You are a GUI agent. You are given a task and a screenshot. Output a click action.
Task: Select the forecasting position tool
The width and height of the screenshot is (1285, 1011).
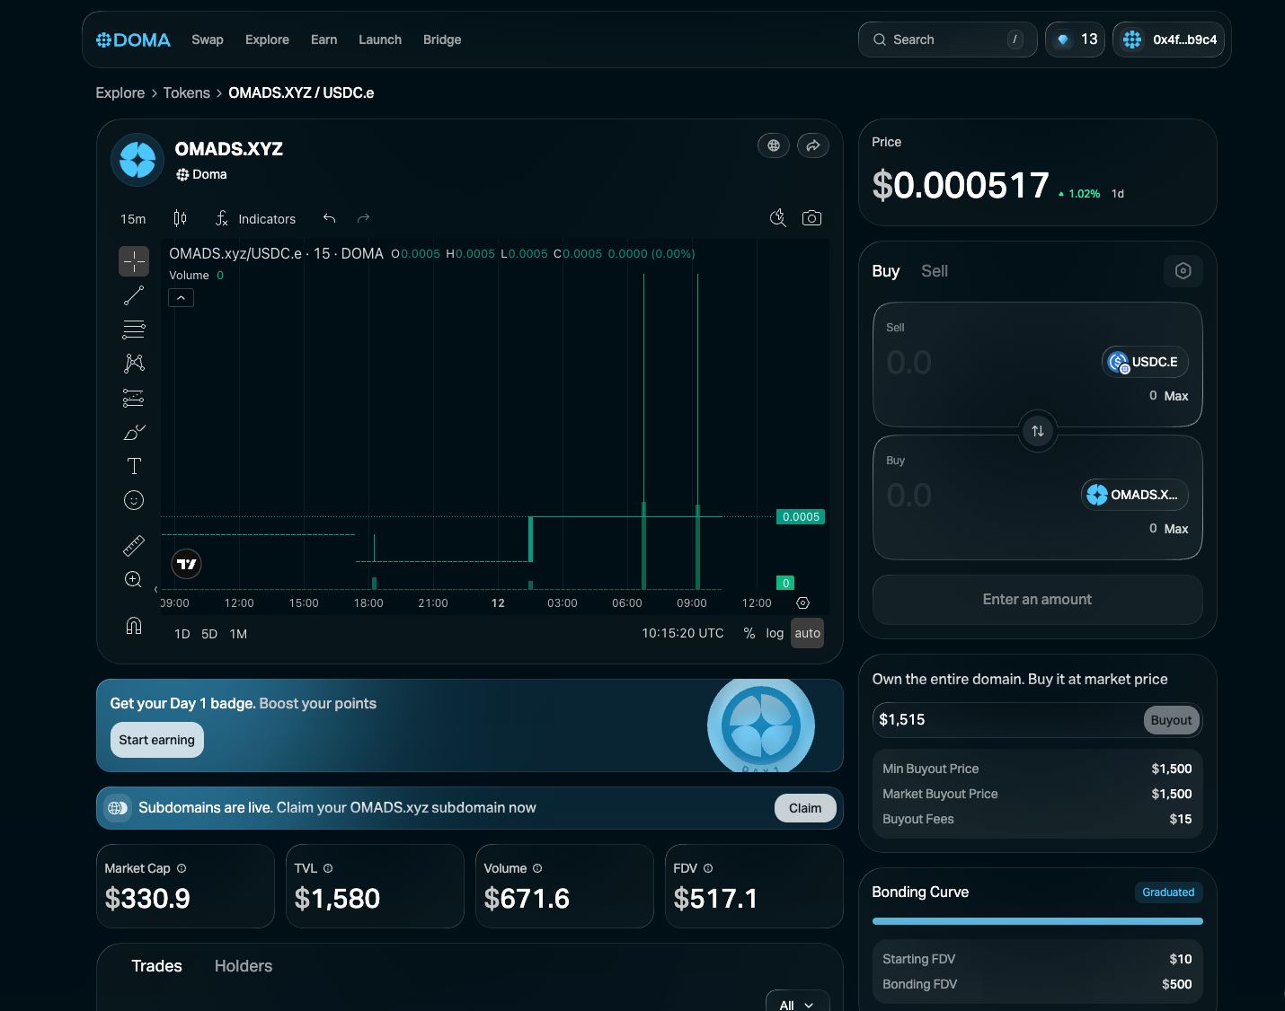tap(134, 398)
